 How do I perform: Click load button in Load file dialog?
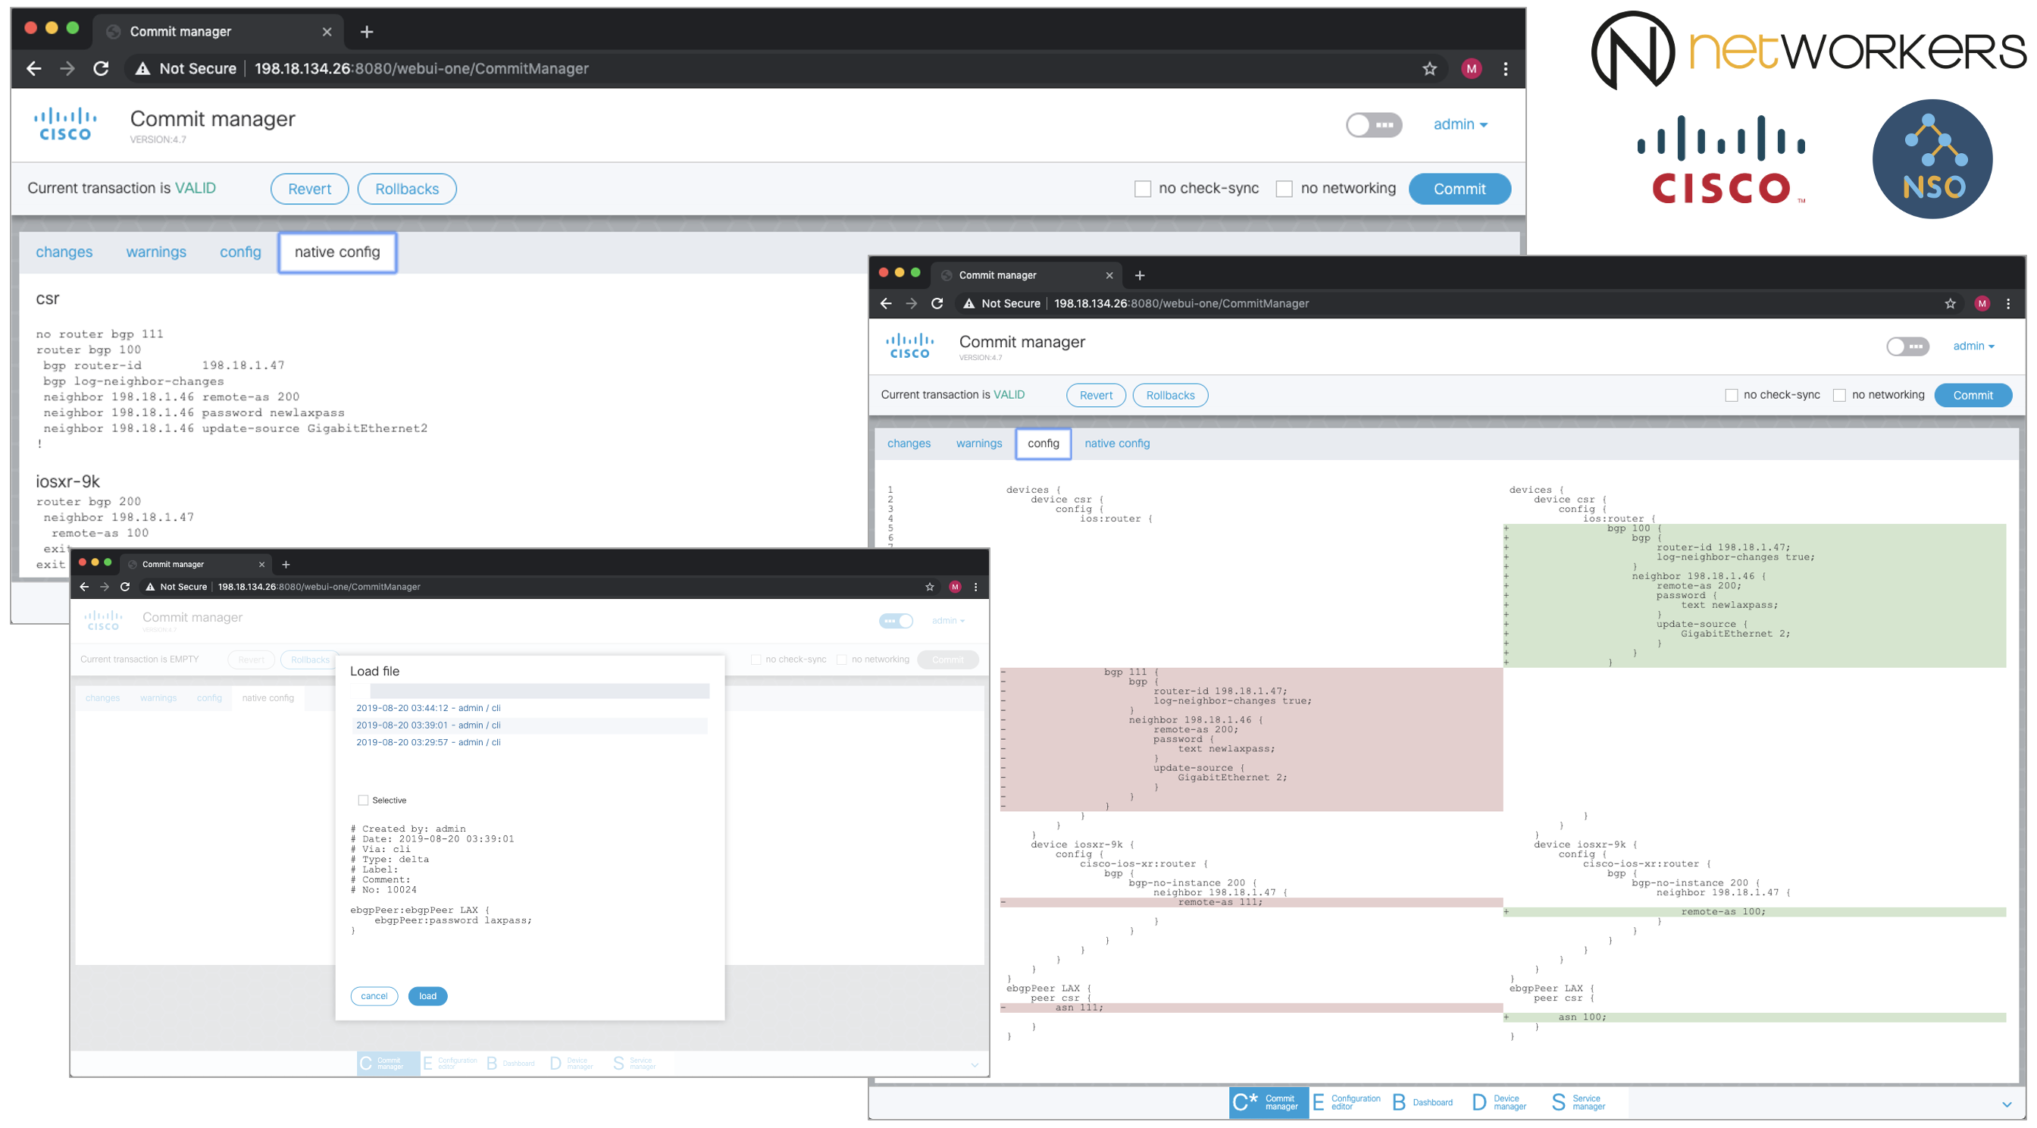click(428, 996)
